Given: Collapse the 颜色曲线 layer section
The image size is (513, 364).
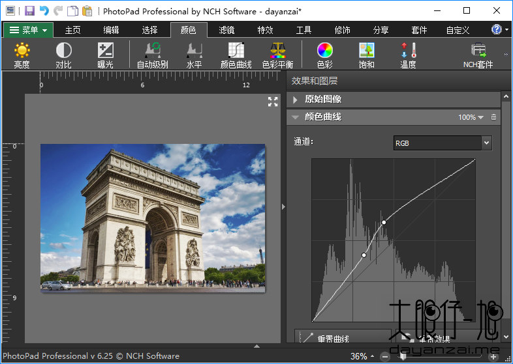Looking at the screenshot, I should [x=295, y=117].
